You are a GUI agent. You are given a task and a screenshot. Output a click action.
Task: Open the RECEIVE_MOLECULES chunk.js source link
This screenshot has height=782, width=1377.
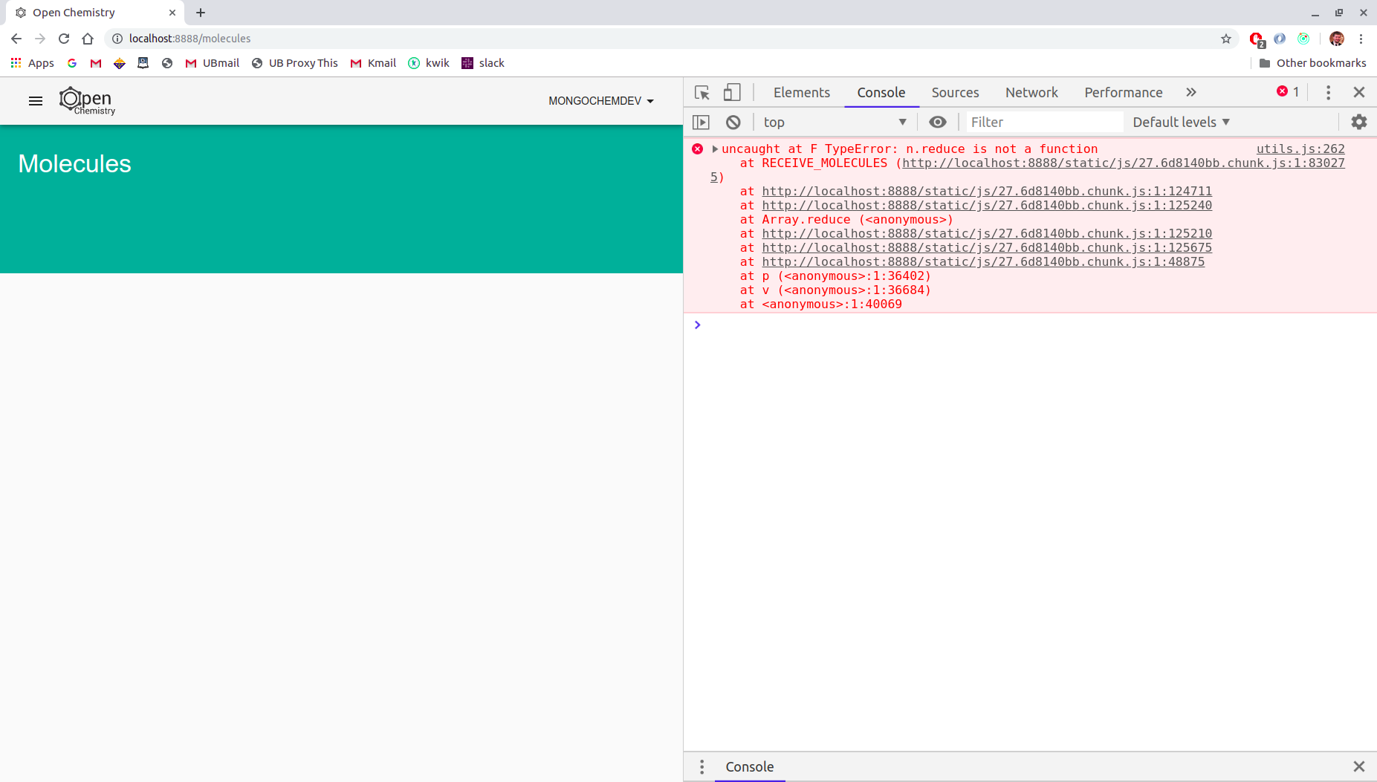1123,163
